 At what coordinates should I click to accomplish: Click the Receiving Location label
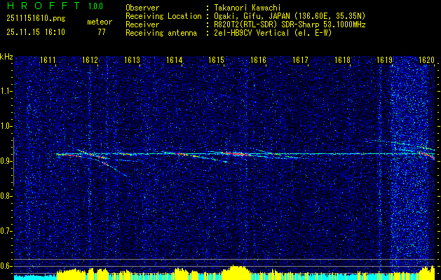coord(163,16)
